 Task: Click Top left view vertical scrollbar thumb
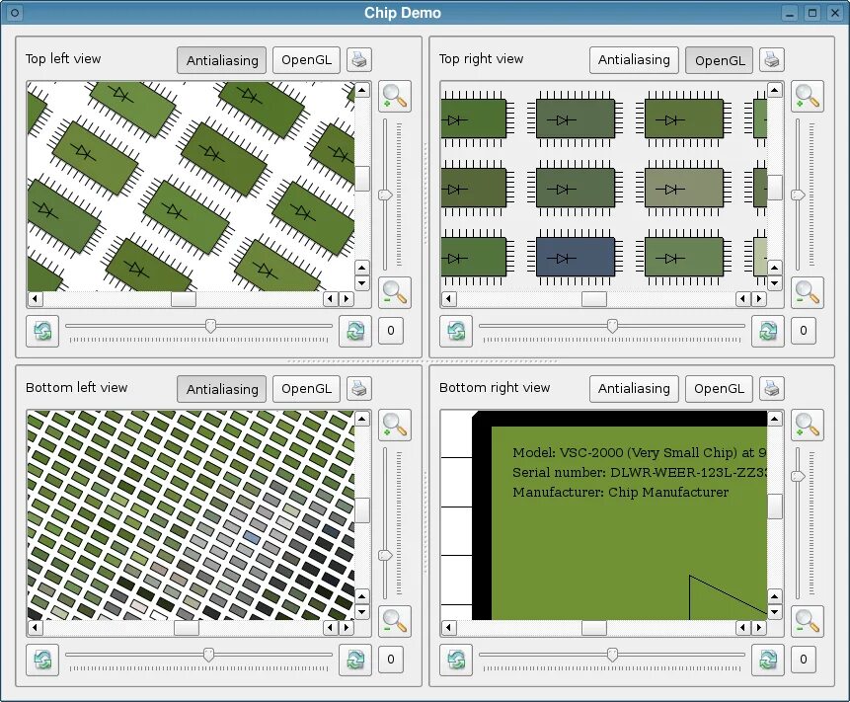click(362, 179)
